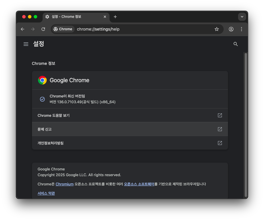Click the Google Chrome logo icon
Screen dimensions: 264x220
coord(42,80)
